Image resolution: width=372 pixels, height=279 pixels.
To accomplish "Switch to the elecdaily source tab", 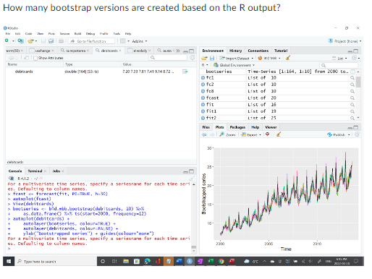I will click(x=140, y=51).
